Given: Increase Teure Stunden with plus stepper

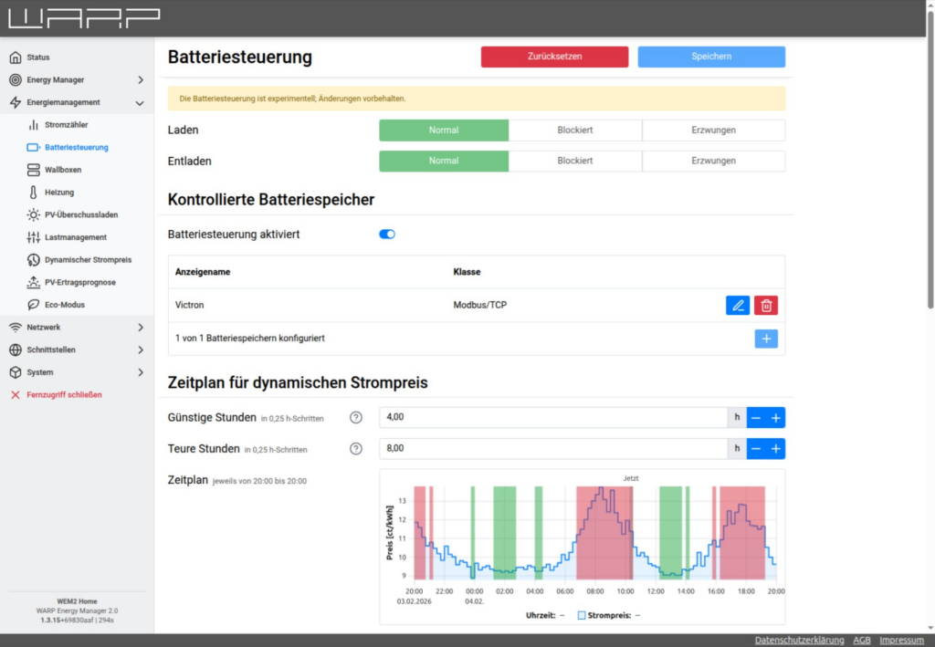Looking at the screenshot, I should 776,449.
